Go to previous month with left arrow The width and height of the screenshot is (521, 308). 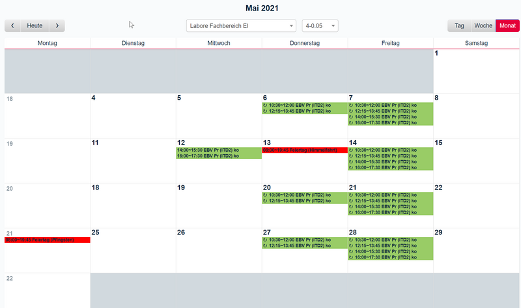12,25
